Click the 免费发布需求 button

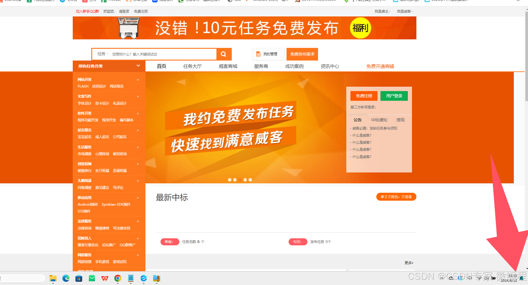click(x=302, y=54)
